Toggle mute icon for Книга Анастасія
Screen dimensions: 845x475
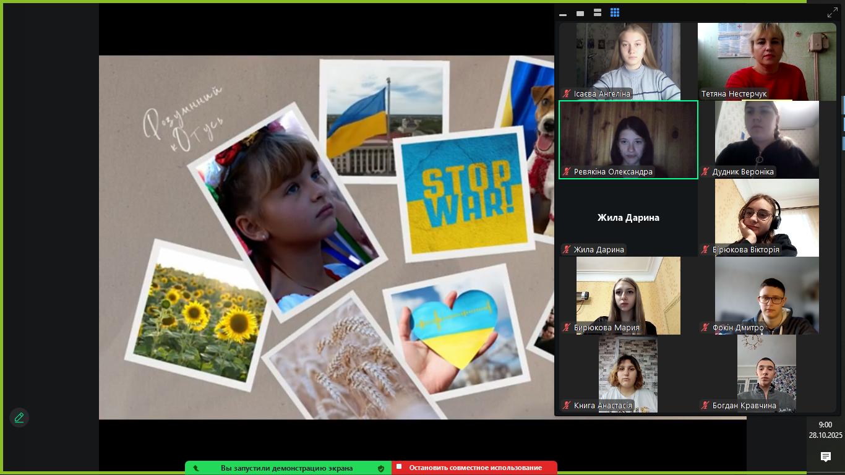coord(566,406)
